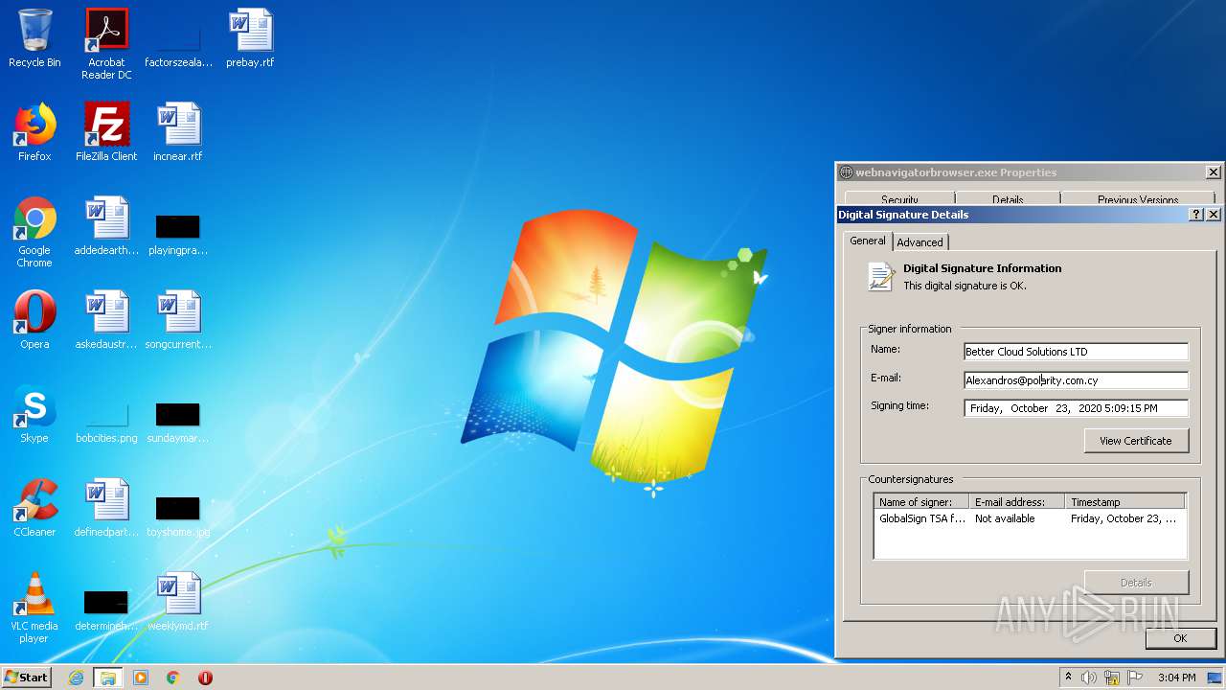Click the View Certificate button
Screen dimensions: 1226x690
tap(1136, 441)
